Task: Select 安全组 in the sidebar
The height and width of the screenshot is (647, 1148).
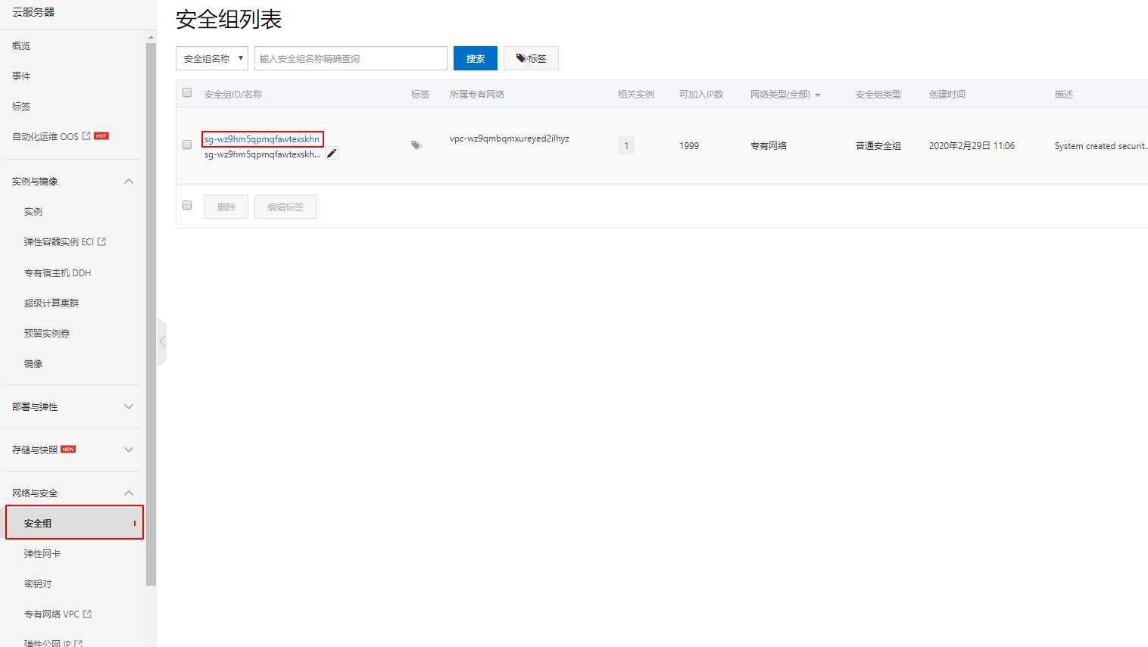Action: click(74, 523)
